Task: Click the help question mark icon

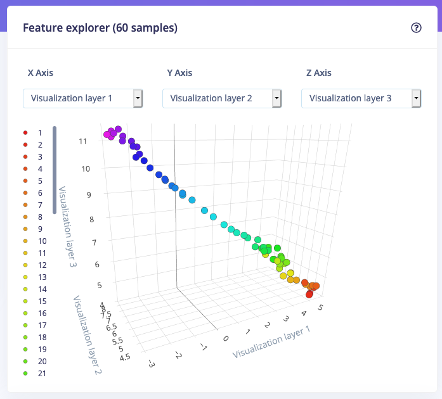Action: coord(416,28)
